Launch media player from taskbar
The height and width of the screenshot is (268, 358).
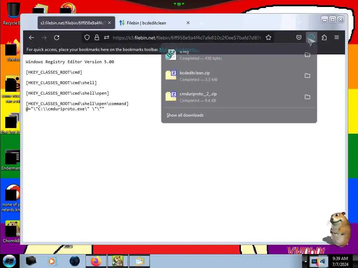[52, 261]
